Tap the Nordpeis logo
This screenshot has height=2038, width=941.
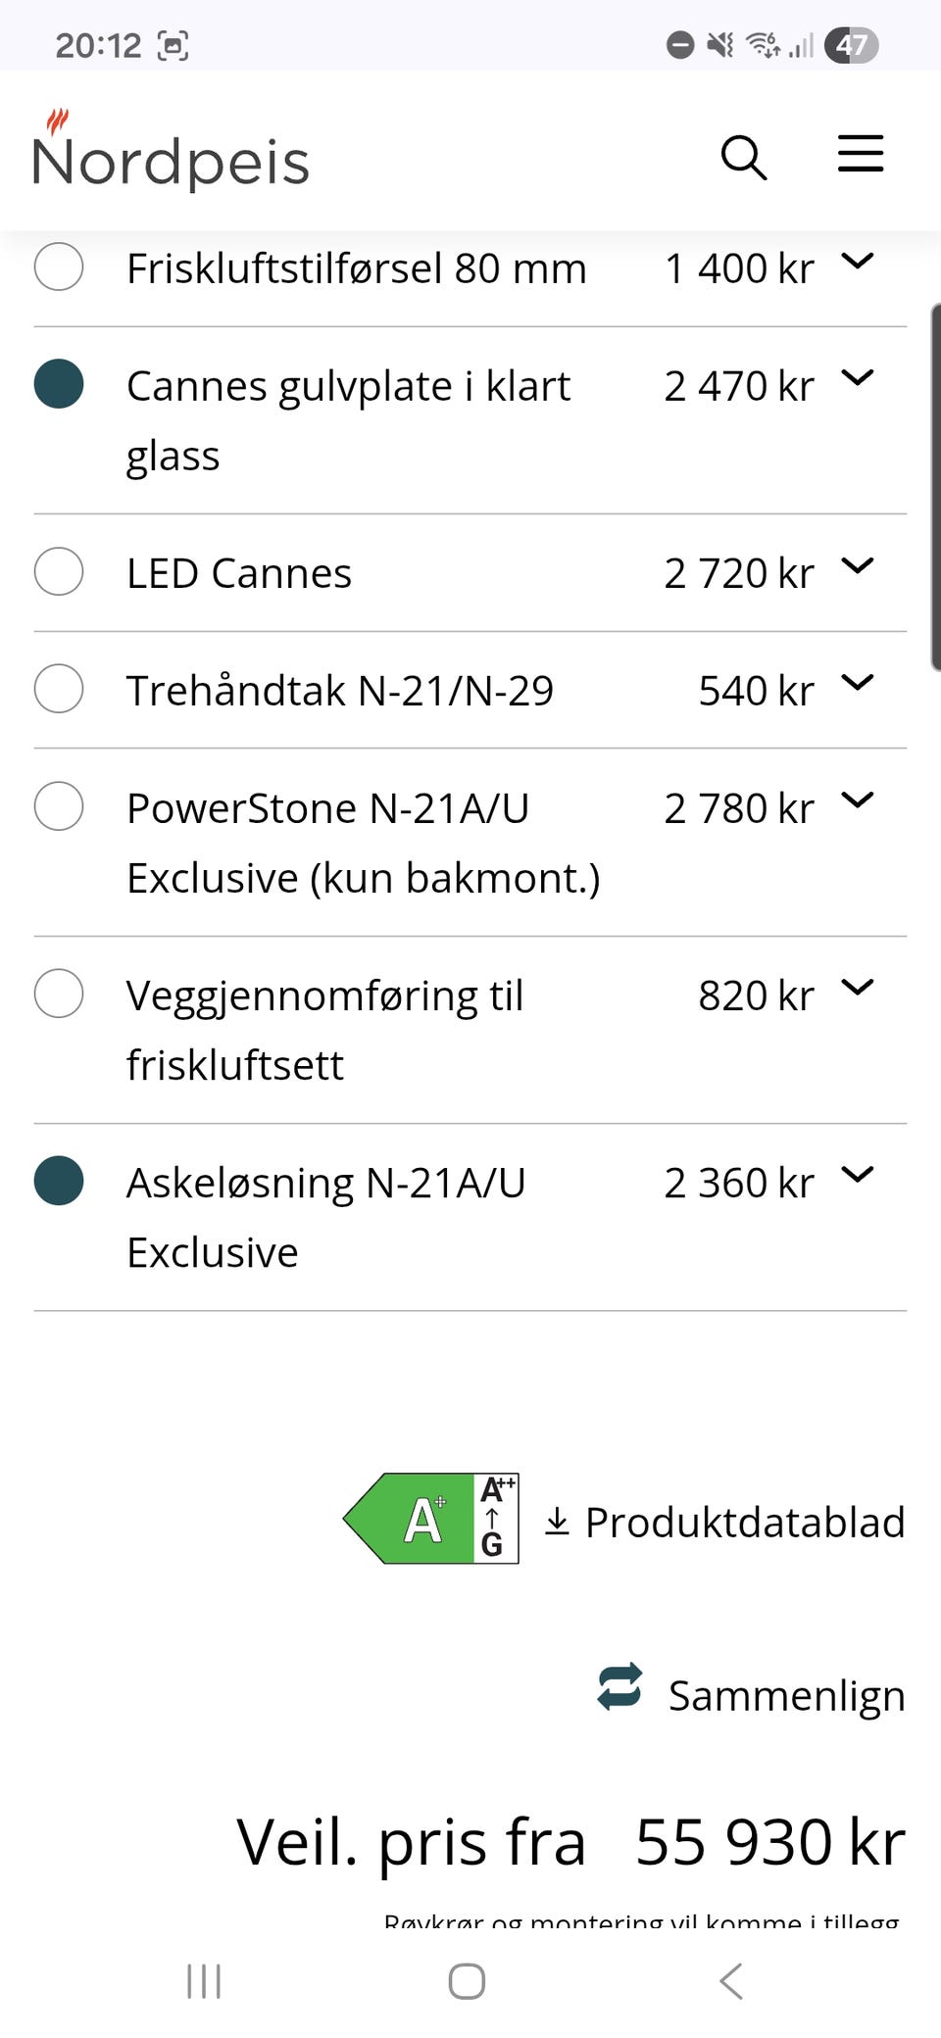click(171, 150)
